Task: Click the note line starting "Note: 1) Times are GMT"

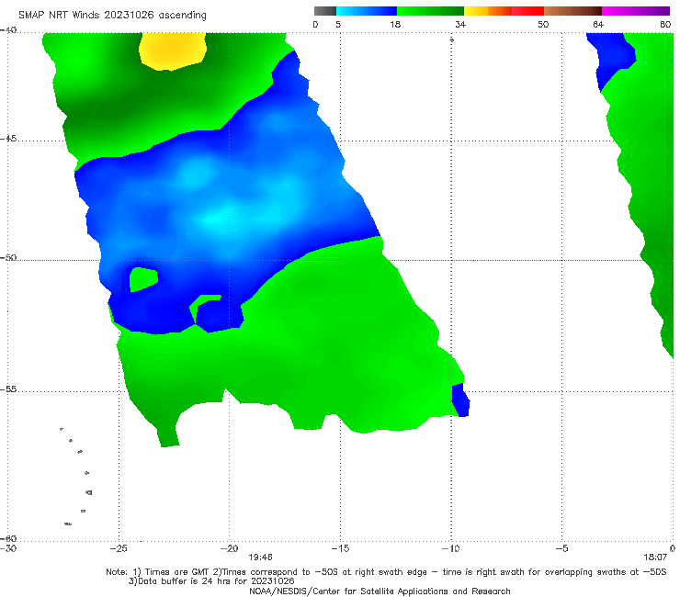Action: pyautogui.click(x=386, y=572)
